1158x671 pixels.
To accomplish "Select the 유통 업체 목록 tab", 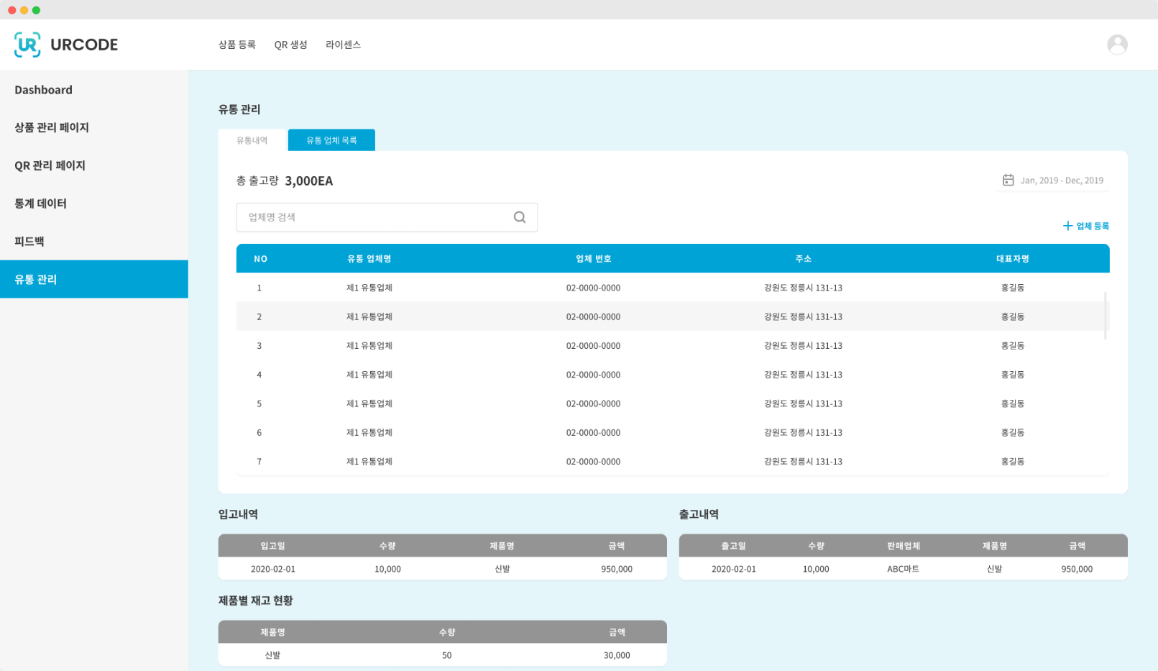I will coord(331,140).
